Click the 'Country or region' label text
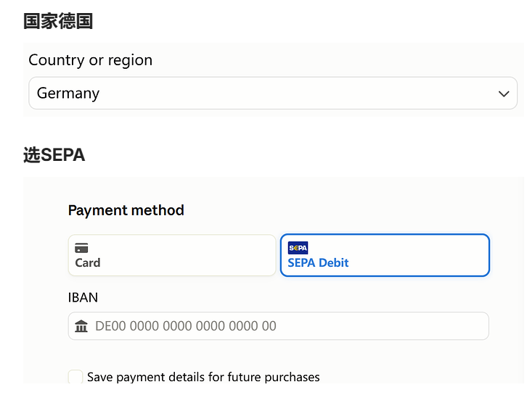This screenshot has width=527, height=403. coord(91,60)
